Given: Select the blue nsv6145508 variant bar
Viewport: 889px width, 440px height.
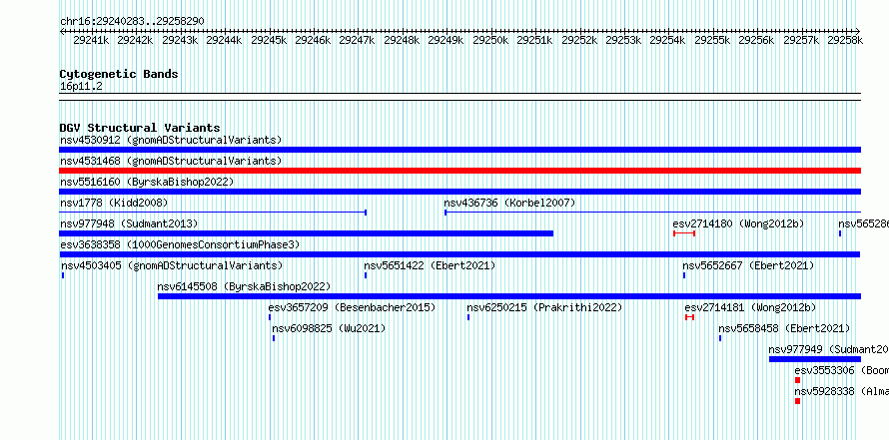Looking at the screenshot, I should tap(509, 296).
